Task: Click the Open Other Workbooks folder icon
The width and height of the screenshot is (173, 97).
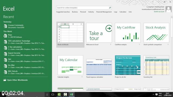Action: coord(5,80)
